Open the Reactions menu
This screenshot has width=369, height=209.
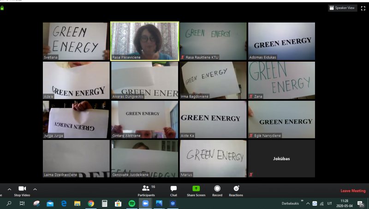tap(236, 190)
